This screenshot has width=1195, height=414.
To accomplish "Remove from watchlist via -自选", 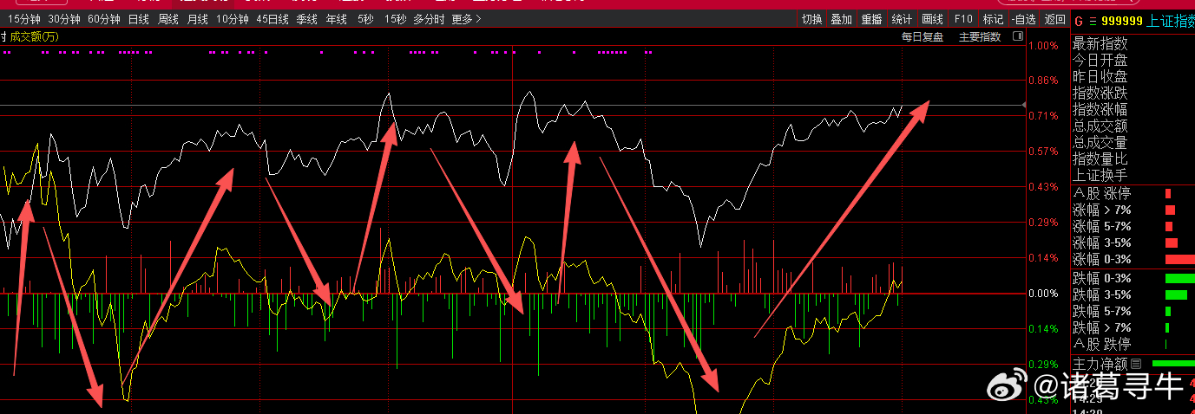I will point(1024,19).
